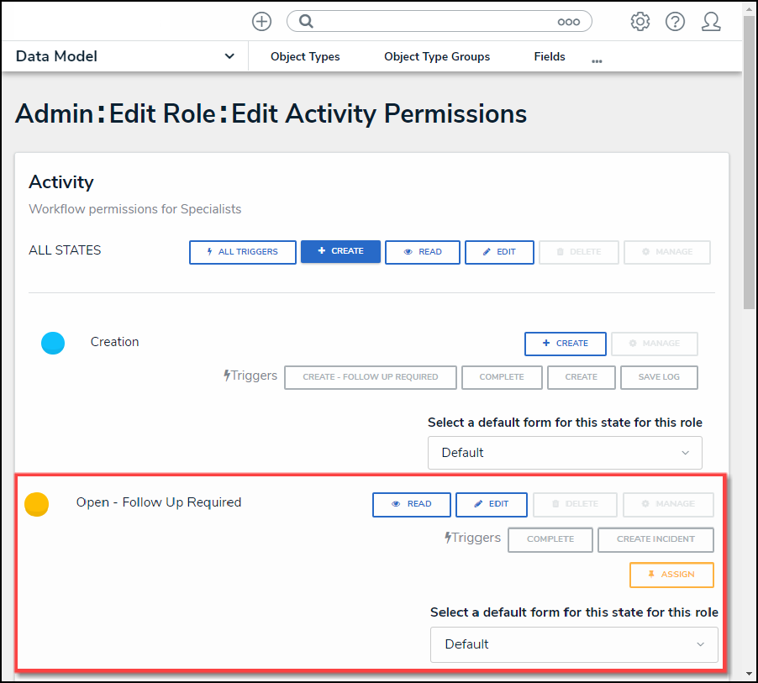The height and width of the screenshot is (683, 758).
Task: Show more navigation items via ellipsis
Action: 597,60
